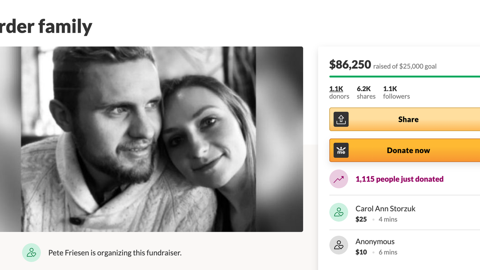This screenshot has width=480, height=270.
Task: Click the '$86,250 raised' amount text
Action: pos(350,64)
